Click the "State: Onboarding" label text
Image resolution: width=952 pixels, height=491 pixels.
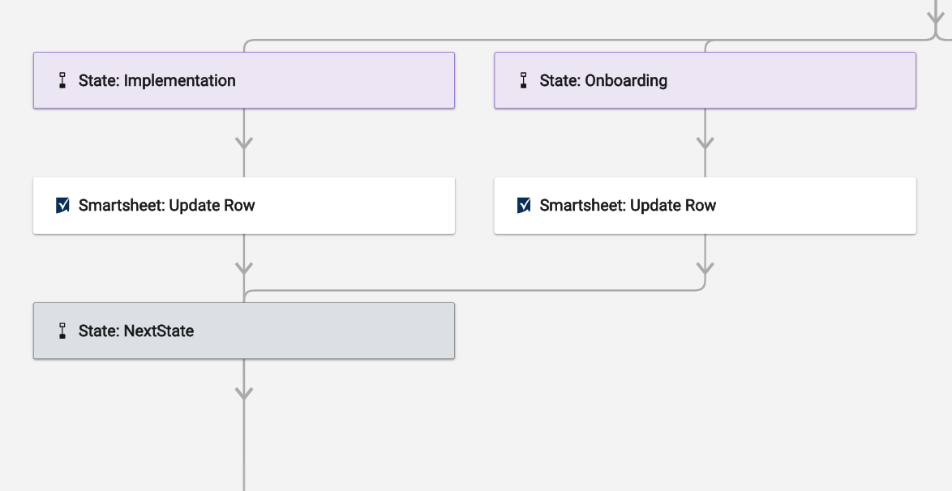coord(603,80)
